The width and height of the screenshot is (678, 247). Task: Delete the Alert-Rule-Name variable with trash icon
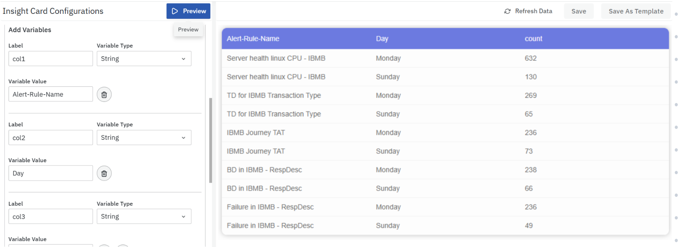(104, 95)
